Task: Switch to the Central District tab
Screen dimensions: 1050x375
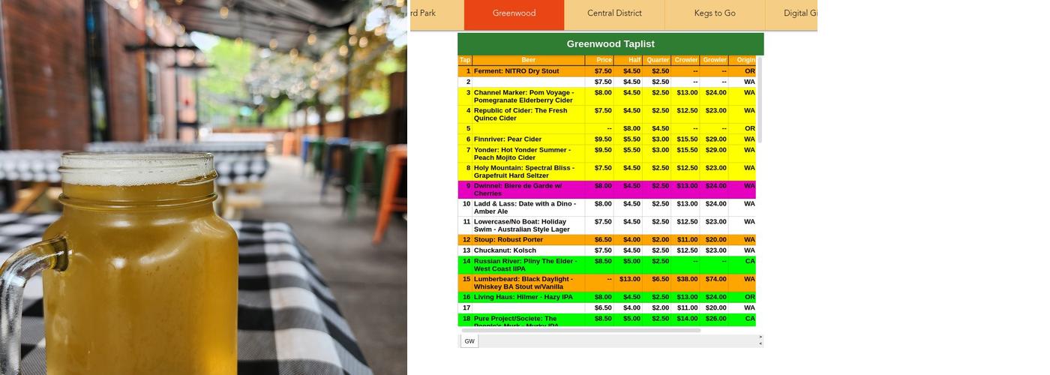Action: point(614,13)
